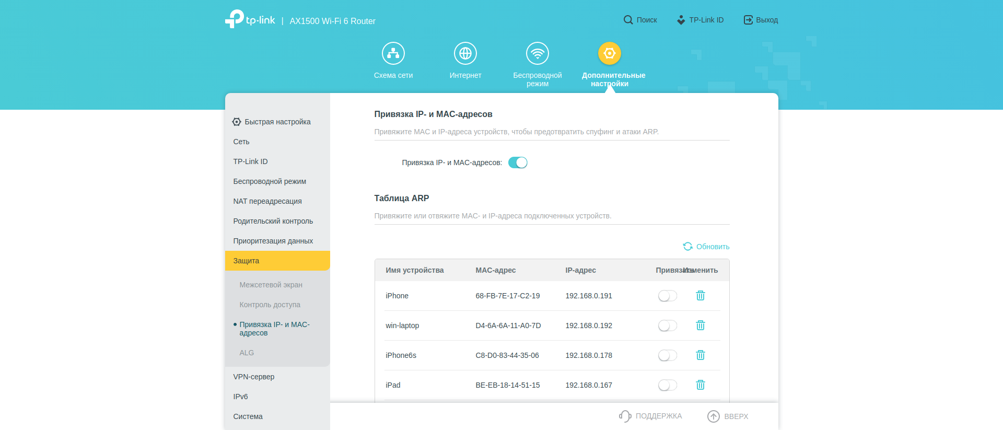Open Межсетевой экран submenu item

pos(271,285)
